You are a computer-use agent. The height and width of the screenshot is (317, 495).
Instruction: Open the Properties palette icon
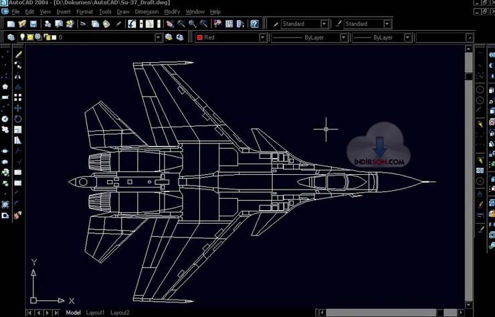click(217, 24)
